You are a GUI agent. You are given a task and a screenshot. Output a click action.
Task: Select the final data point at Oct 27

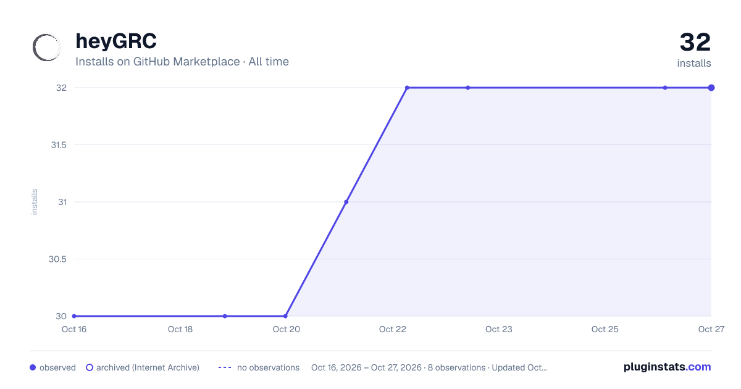711,88
